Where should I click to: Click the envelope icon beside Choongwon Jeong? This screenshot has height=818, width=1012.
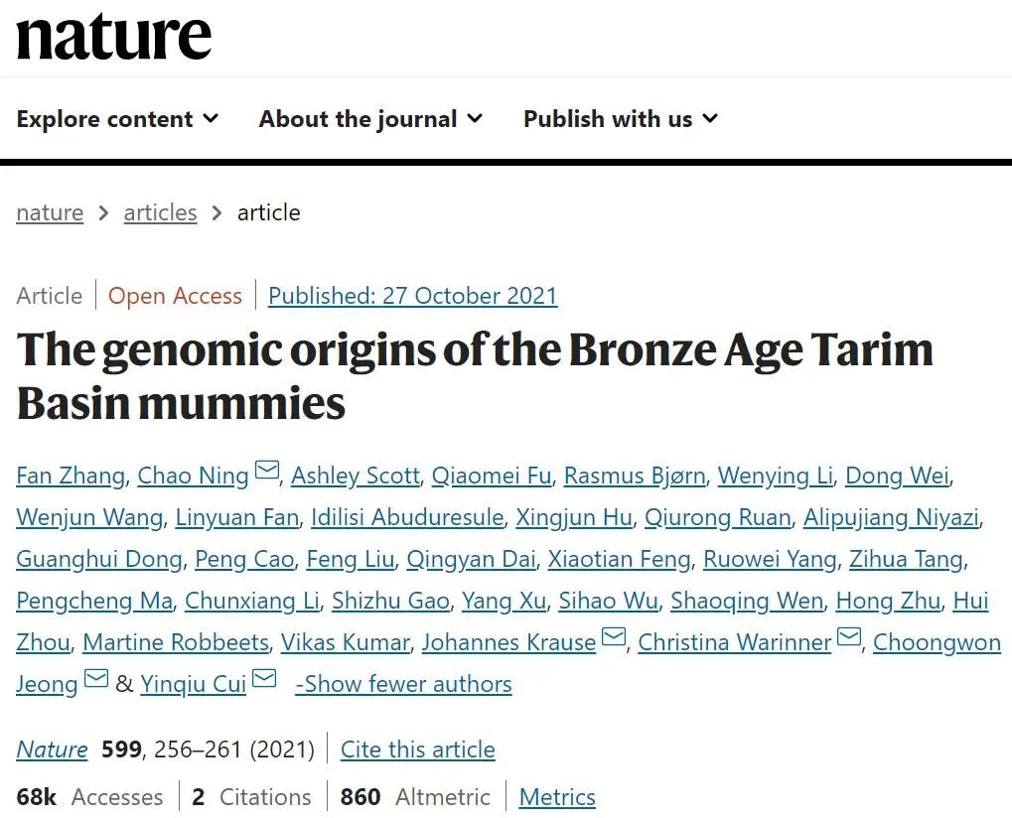point(96,678)
